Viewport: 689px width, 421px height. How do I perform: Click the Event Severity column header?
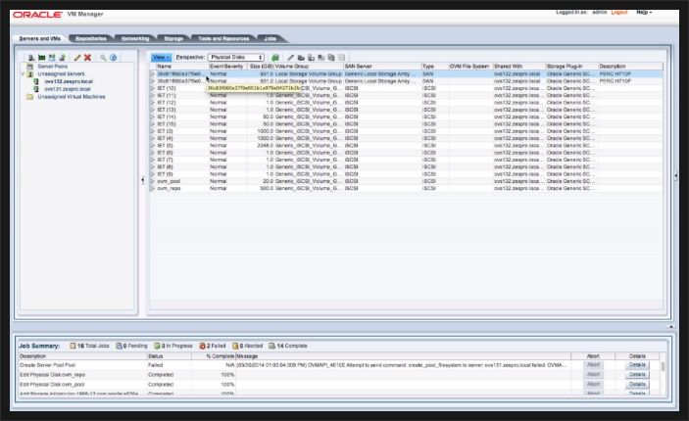(x=226, y=67)
